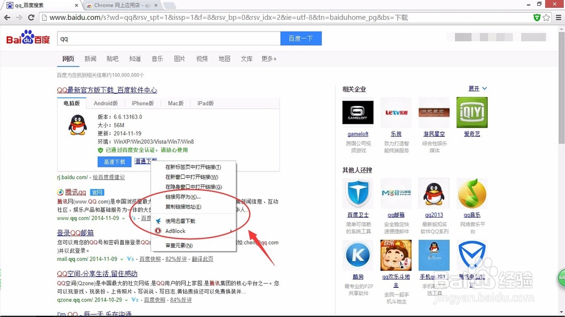The height and width of the screenshot is (317, 565).
Task: Select the 电脑版 tab
Action: [x=72, y=103]
